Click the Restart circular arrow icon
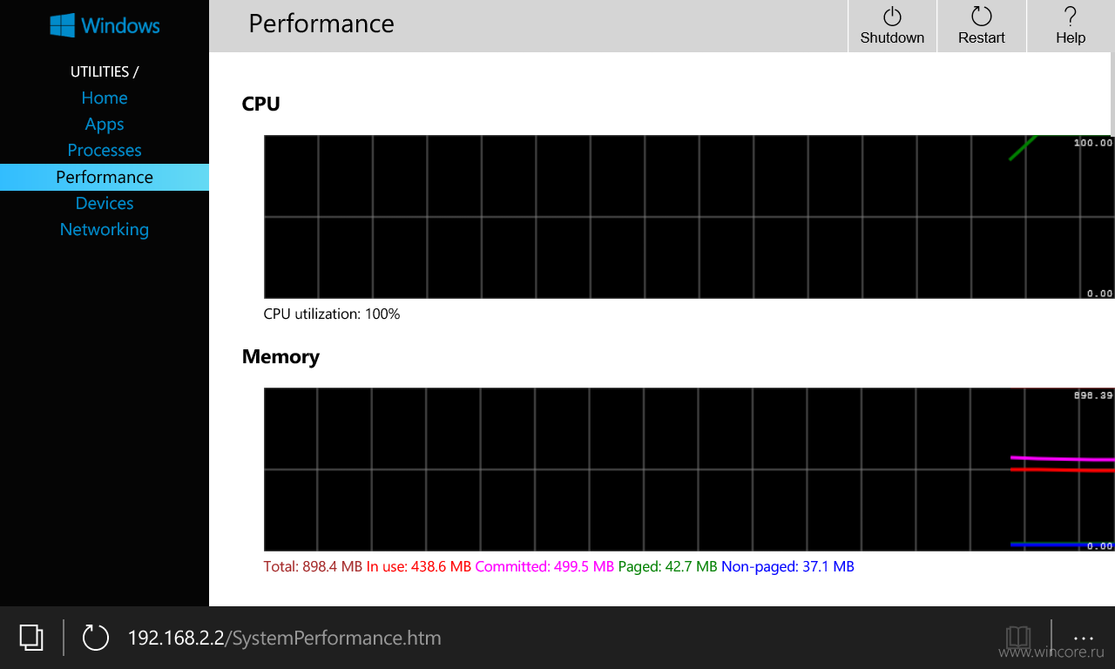This screenshot has width=1115, height=669. [x=982, y=16]
